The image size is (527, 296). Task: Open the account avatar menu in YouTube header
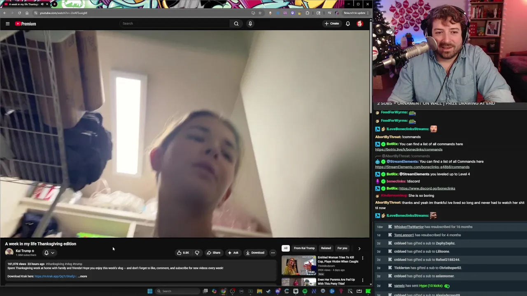360,23
